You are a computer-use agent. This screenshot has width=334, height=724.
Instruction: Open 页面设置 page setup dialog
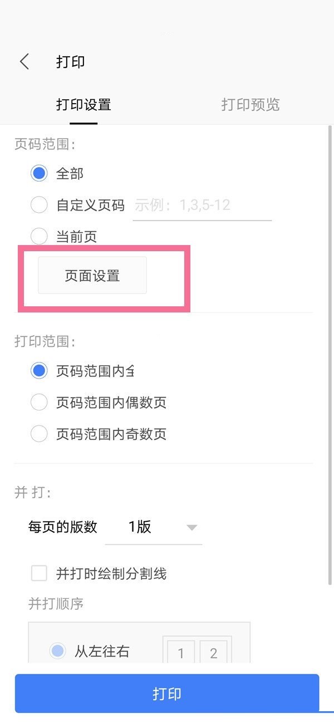click(x=91, y=275)
